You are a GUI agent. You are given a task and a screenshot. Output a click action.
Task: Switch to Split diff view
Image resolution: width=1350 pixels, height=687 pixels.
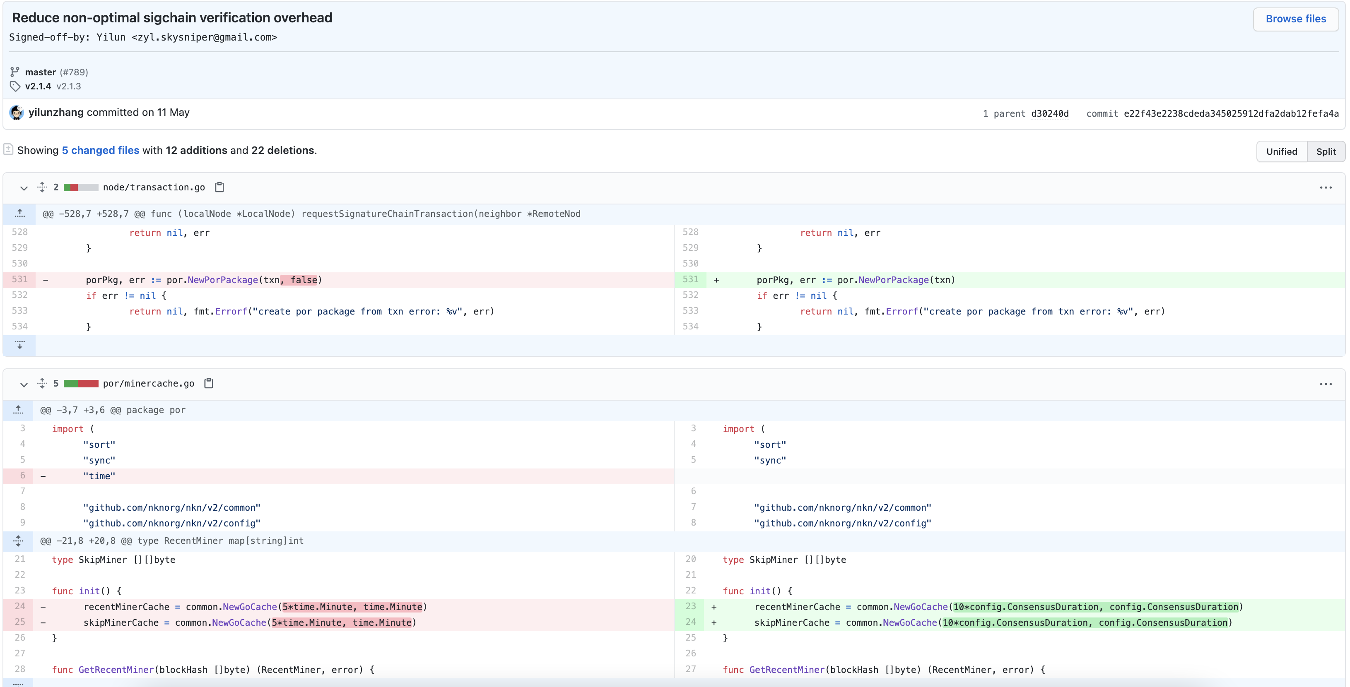[1326, 151]
